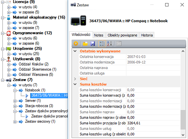Open the Historia tab
188x139 pixels.
(x=147, y=35)
